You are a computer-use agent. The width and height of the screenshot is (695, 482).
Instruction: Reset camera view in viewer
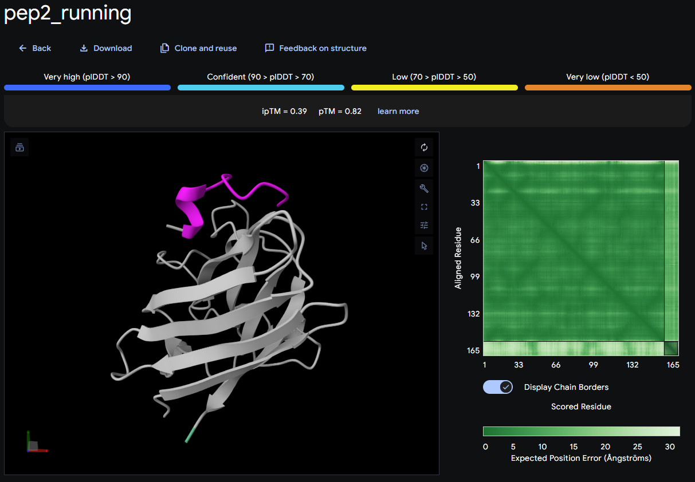click(x=424, y=147)
